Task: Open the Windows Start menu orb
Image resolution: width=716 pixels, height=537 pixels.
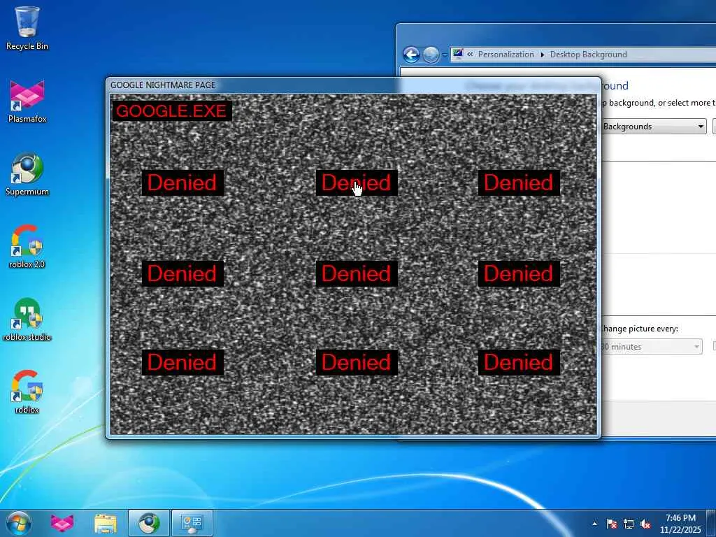Action: 19,523
